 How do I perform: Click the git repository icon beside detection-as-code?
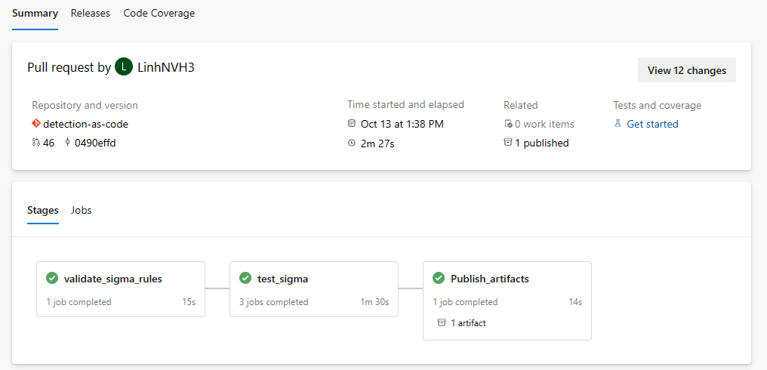coord(35,124)
